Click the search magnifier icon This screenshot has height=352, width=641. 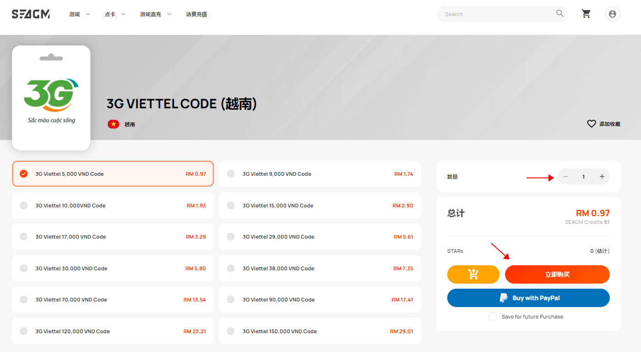point(560,14)
